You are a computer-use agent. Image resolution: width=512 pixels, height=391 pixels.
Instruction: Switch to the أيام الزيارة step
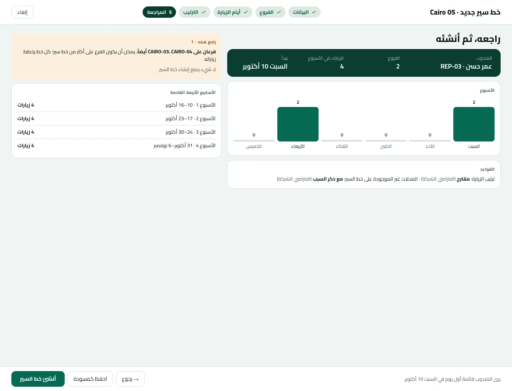click(233, 12)
